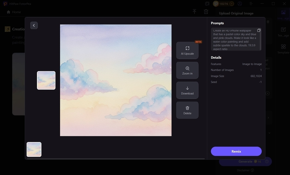Copy the prompt text using copy icon
Image resolution: width=290 pixels, height=175 pixels.
pos(259,30)
